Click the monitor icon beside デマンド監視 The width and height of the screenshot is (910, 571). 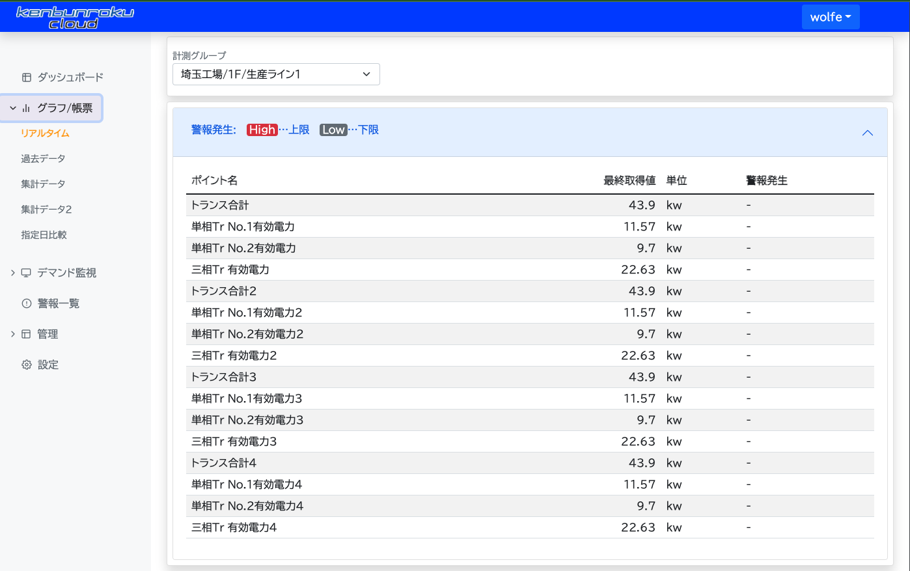(x=27, y=273)
